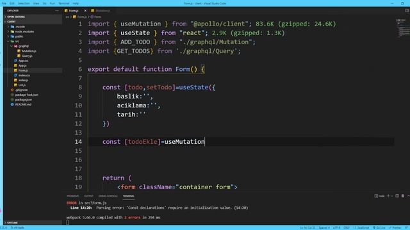
Task: Open the Terminal menu in the menu bar
Action: tap(64, 3)
